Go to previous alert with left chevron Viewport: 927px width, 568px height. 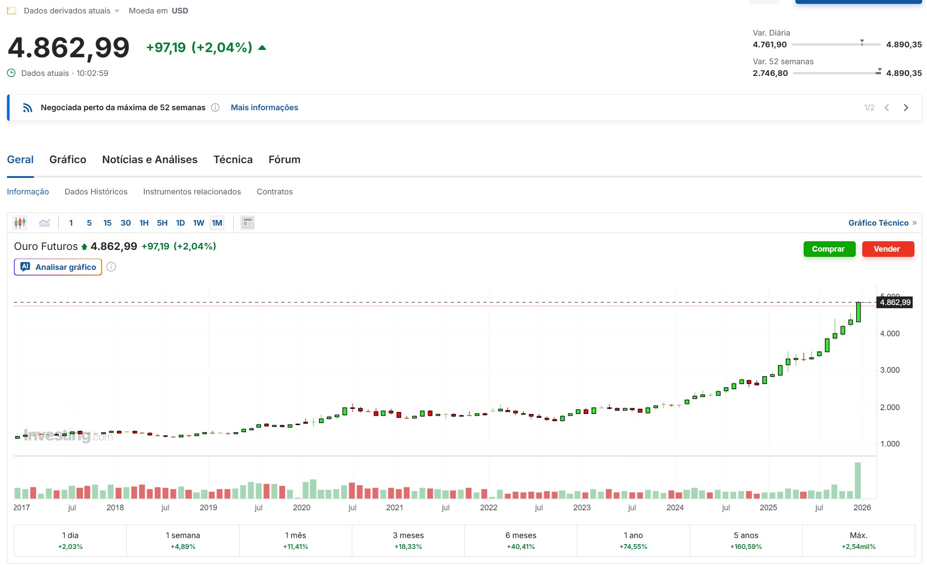887,108
